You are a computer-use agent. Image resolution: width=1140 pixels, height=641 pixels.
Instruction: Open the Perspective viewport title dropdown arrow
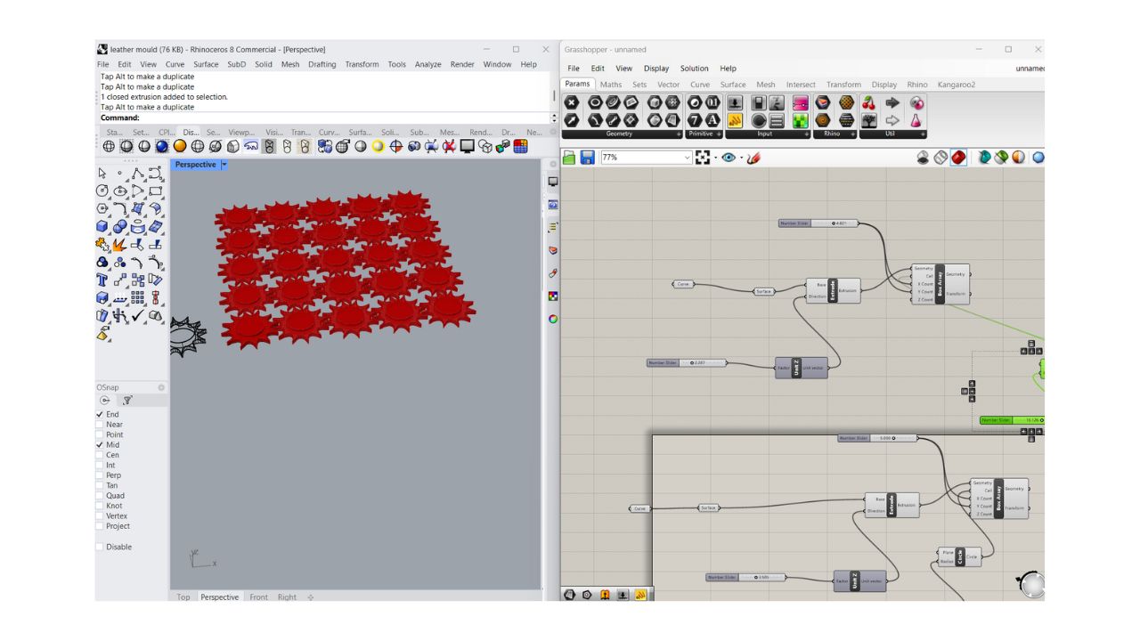(224, 165)
